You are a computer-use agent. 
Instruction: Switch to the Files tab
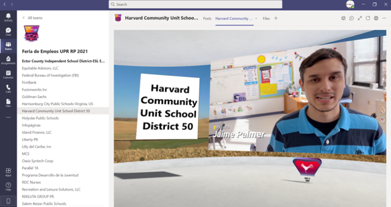(x=266, y=18)
